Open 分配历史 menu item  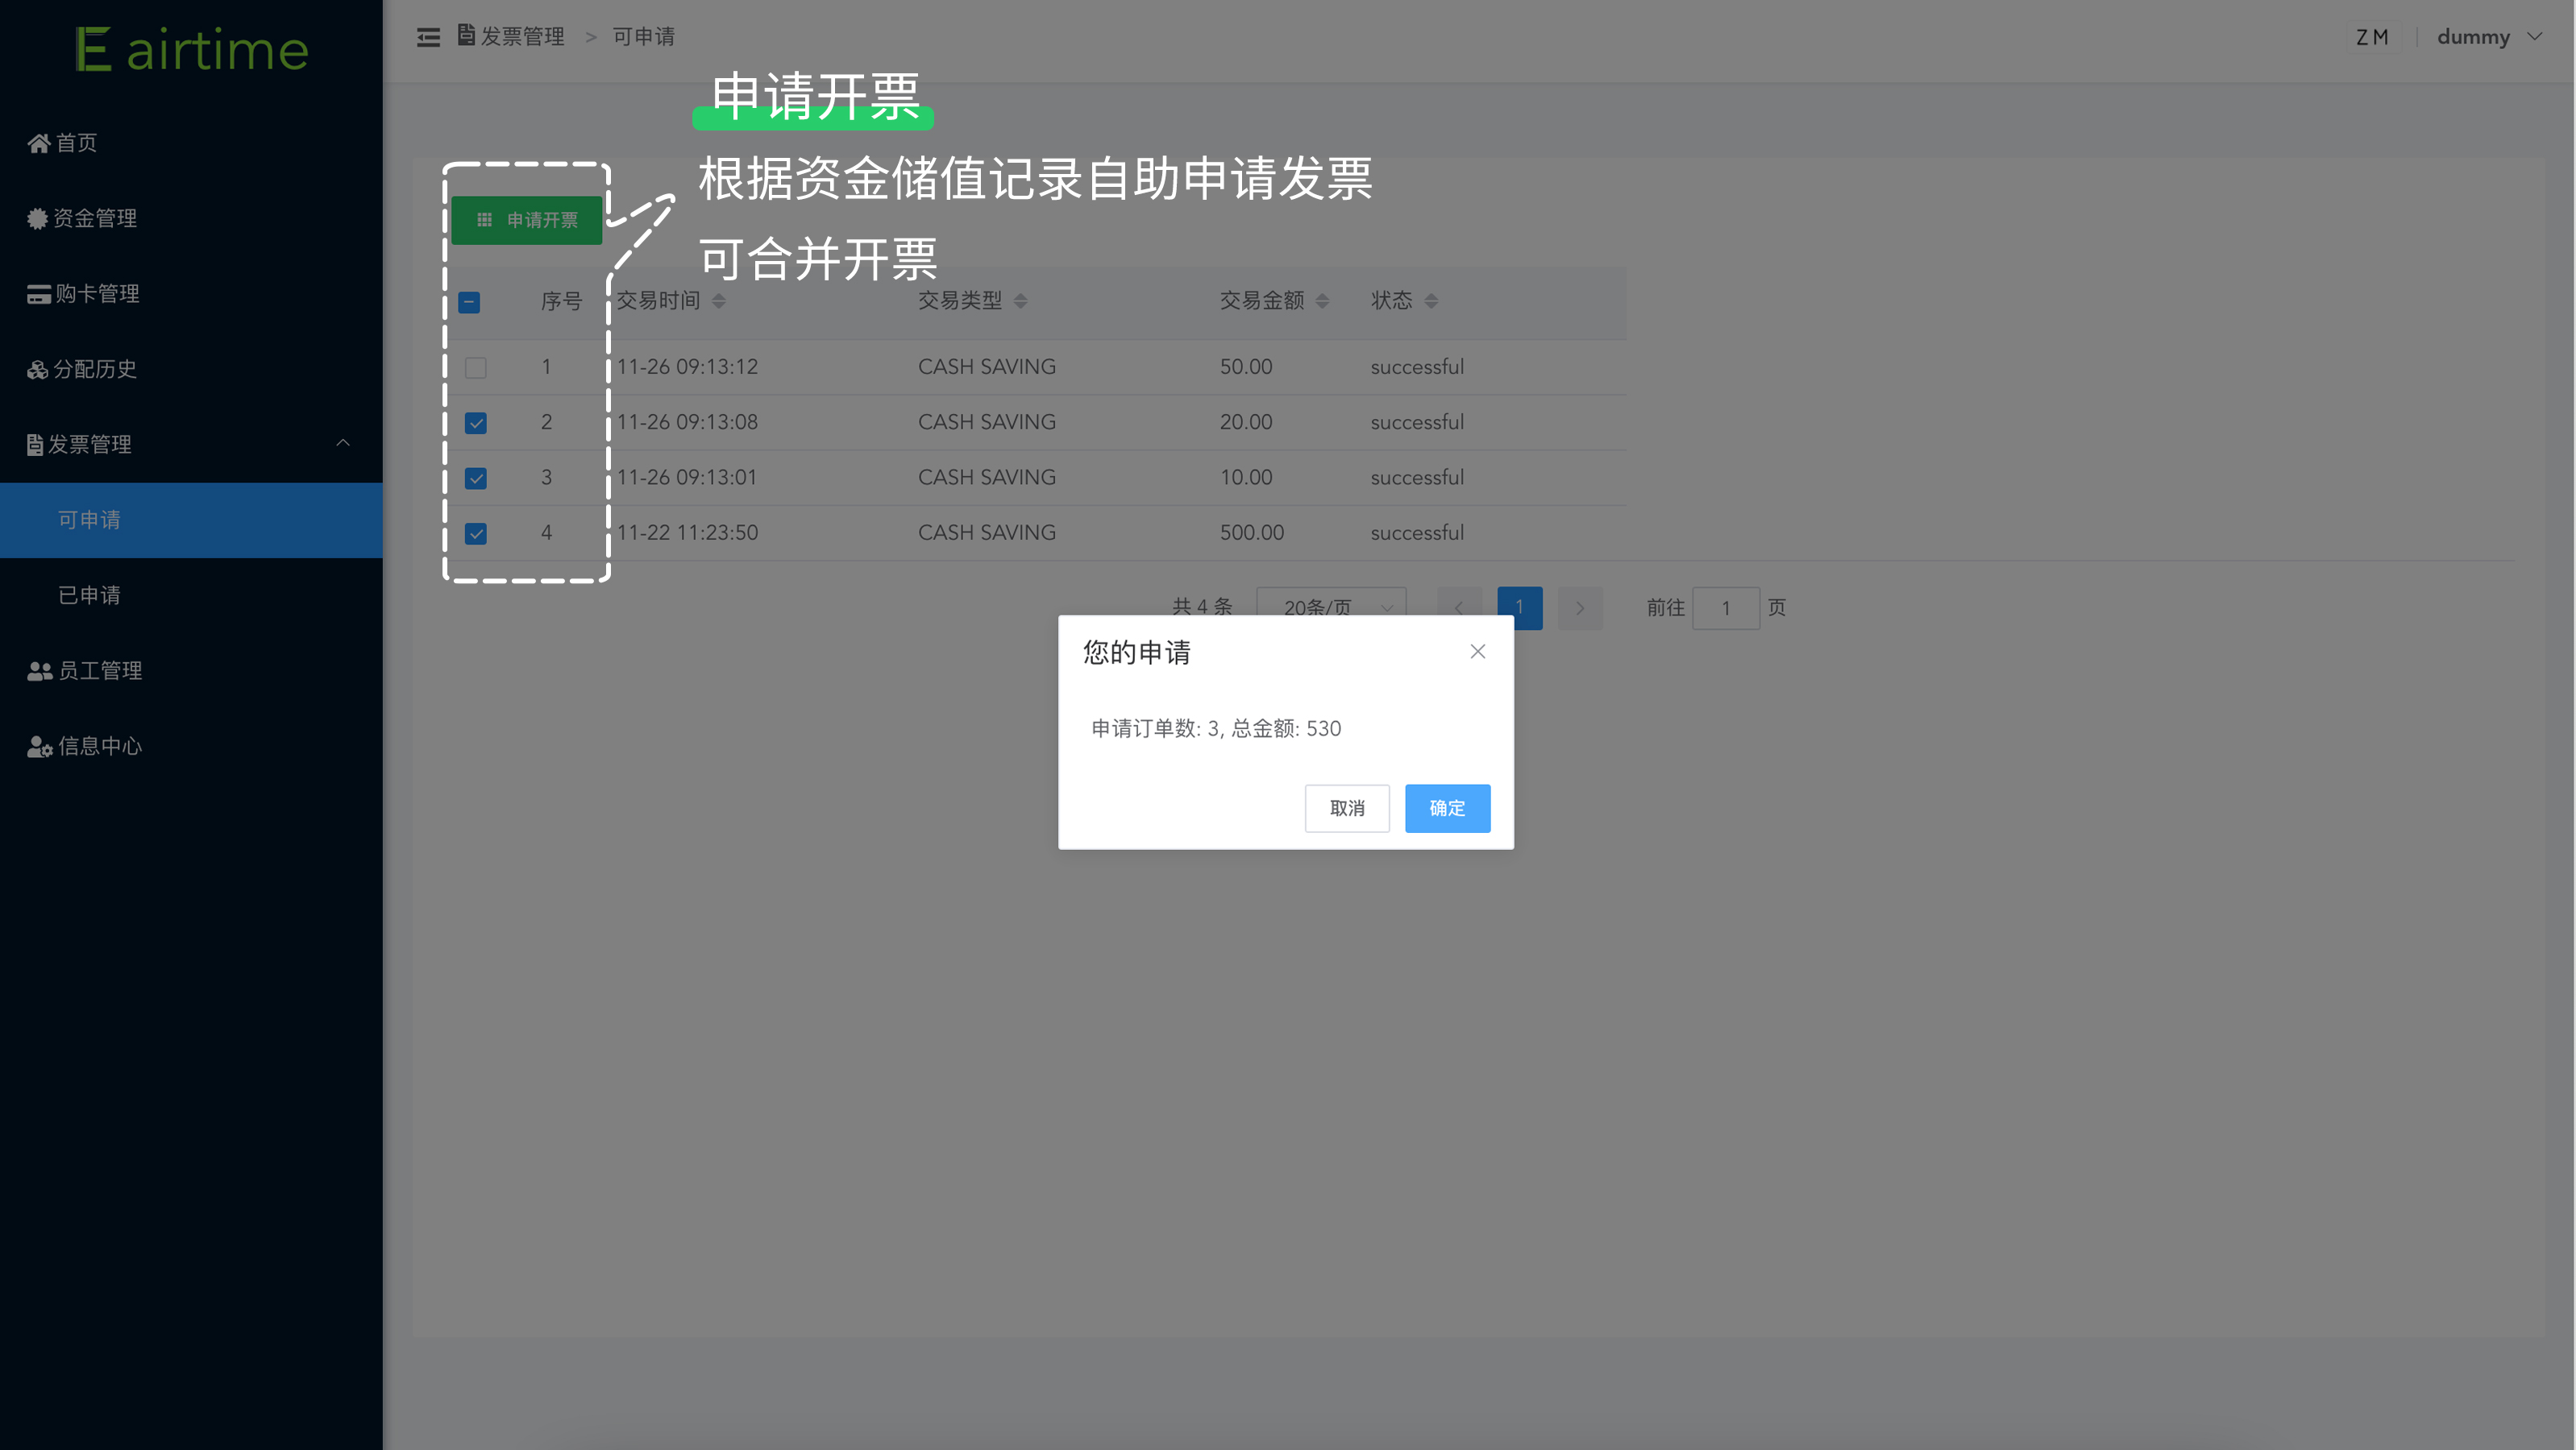pos(191,370)
